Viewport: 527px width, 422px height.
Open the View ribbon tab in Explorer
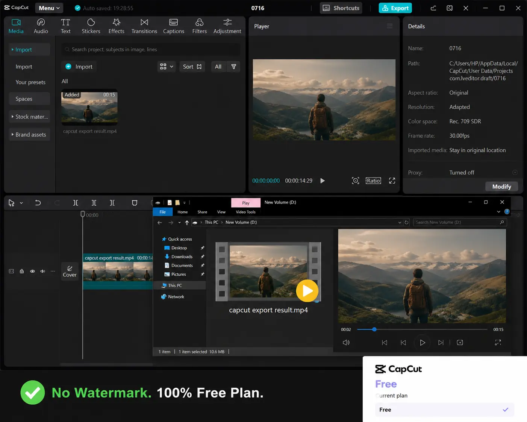(221, 212)
